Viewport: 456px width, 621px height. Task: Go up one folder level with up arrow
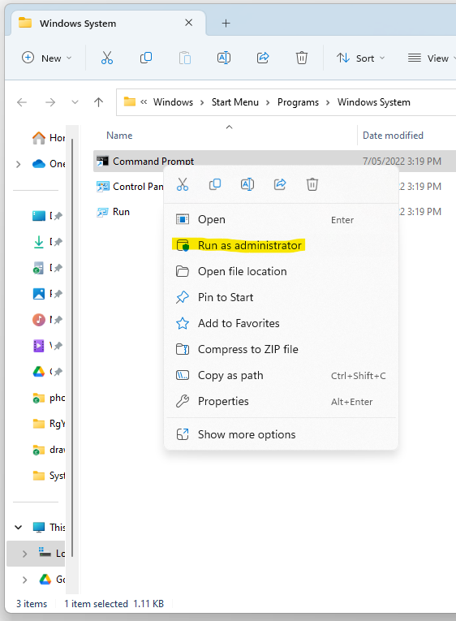pyautogui.click(x=98, y=102)
